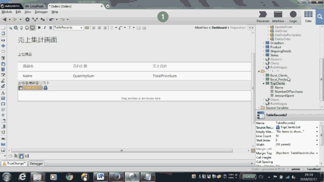Open the Width property dropdown
Viewport: 324px width, 182px height.
tap(317, 145)
